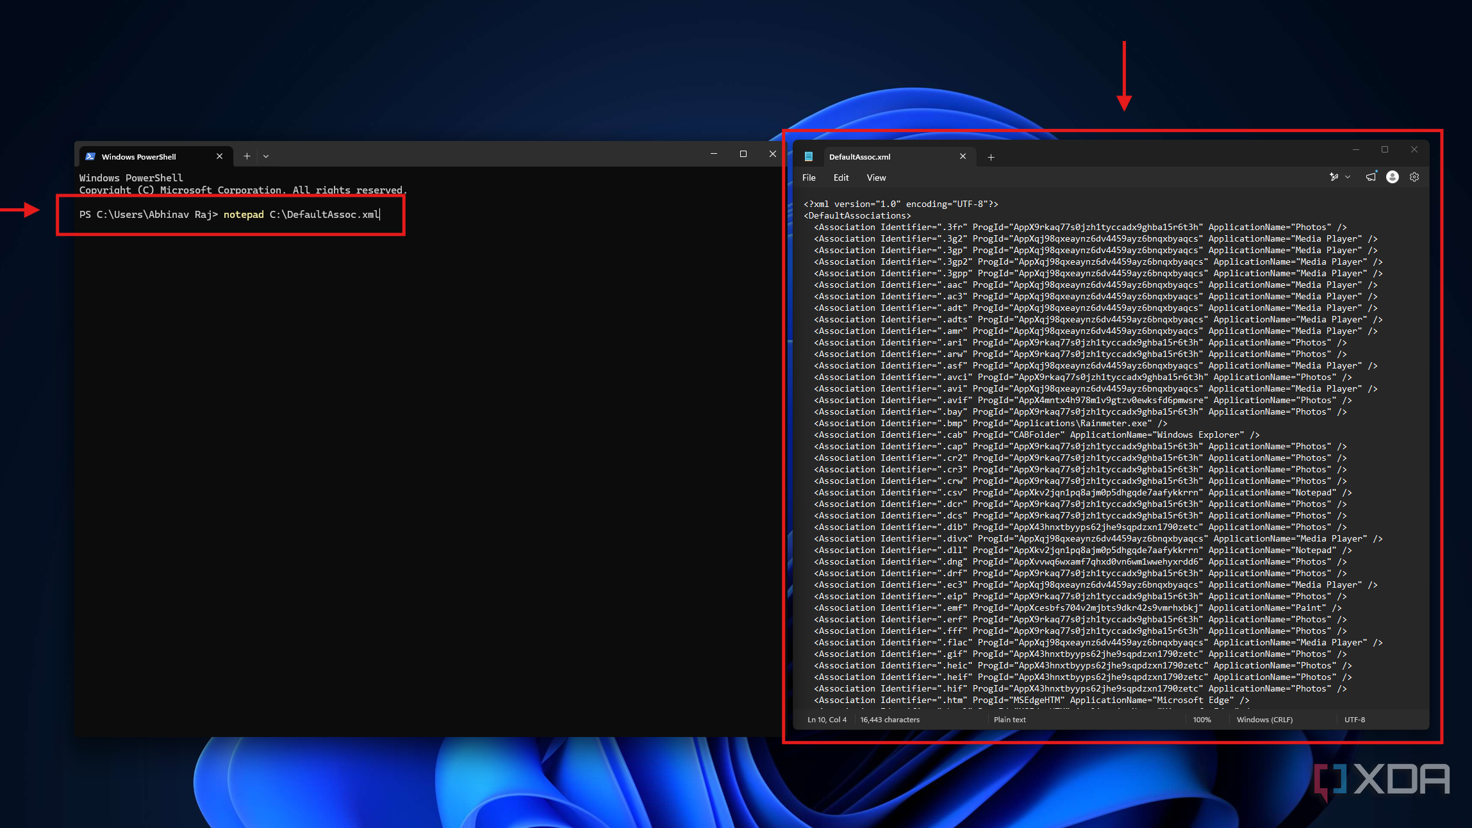Screen dimensions: 1472x828
Task: Click the <DefaultAssociations> opening tag line
Action: 857,216
